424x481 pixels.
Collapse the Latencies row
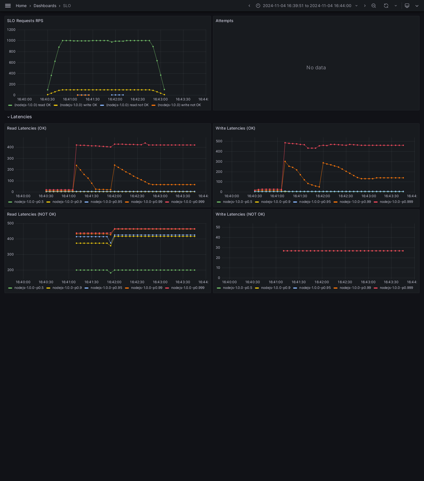[x=19, y=117]
